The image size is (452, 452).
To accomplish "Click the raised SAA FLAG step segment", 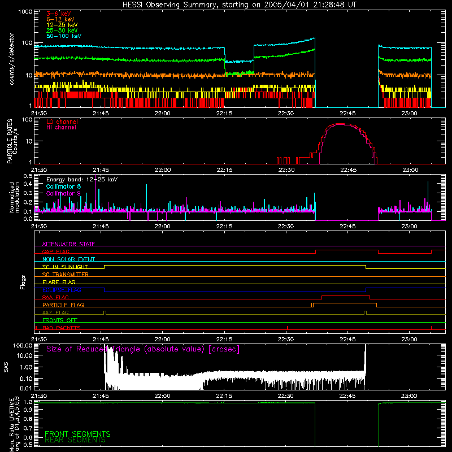I will [x=346, y=295].
